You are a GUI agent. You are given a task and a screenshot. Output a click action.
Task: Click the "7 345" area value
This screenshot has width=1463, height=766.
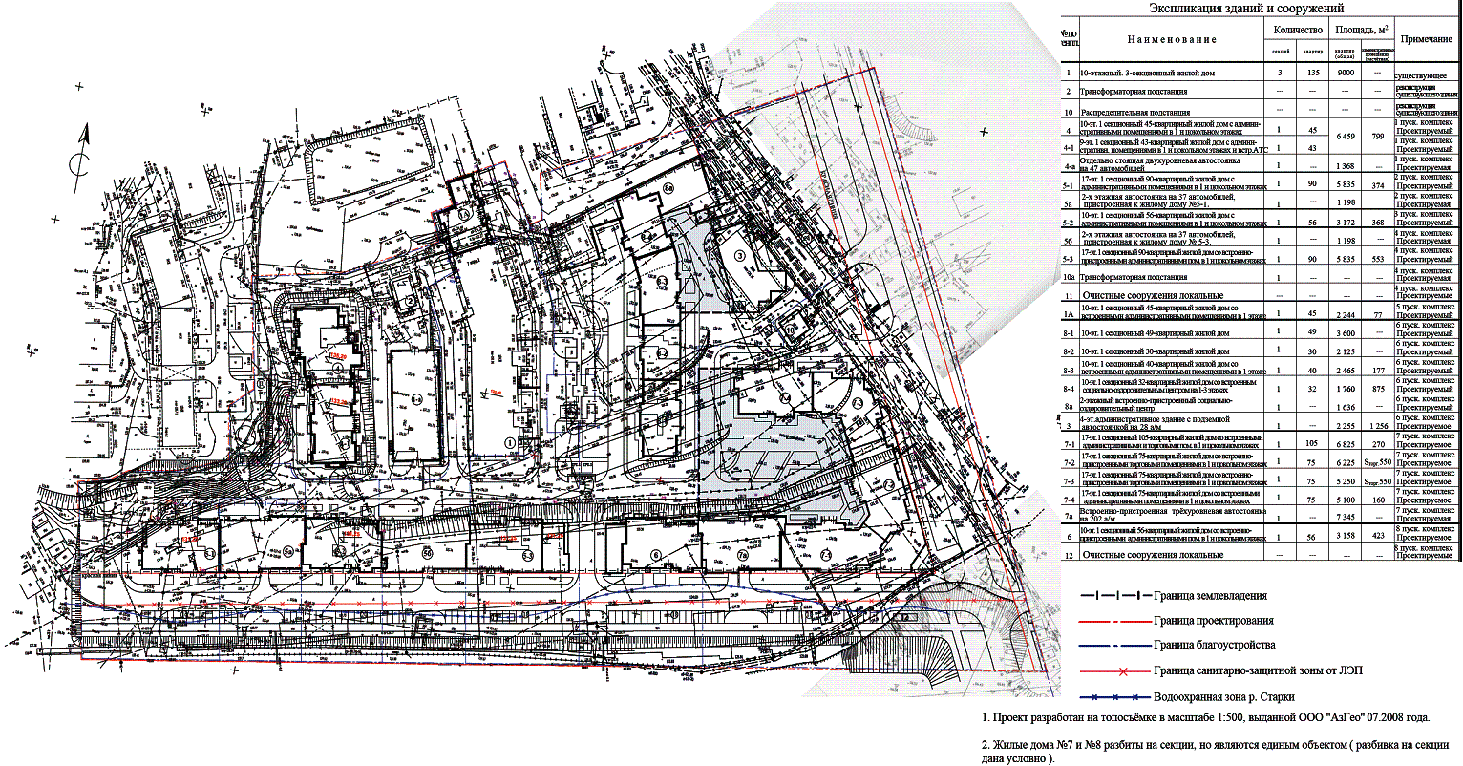click(1345, 519)
